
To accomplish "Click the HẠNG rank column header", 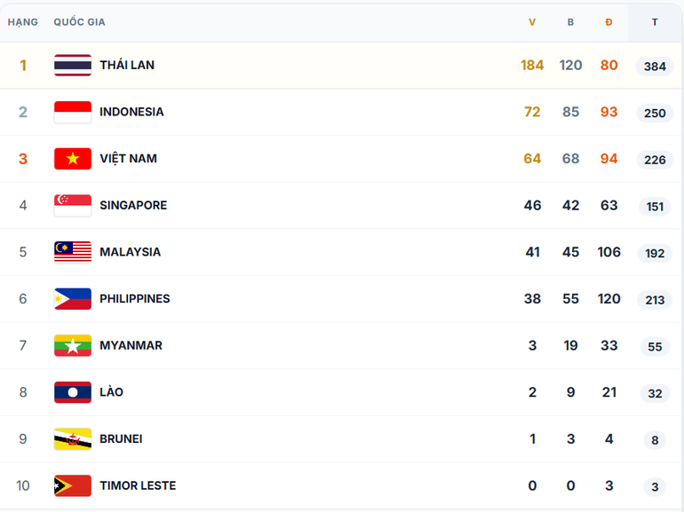I will [23, 22].
